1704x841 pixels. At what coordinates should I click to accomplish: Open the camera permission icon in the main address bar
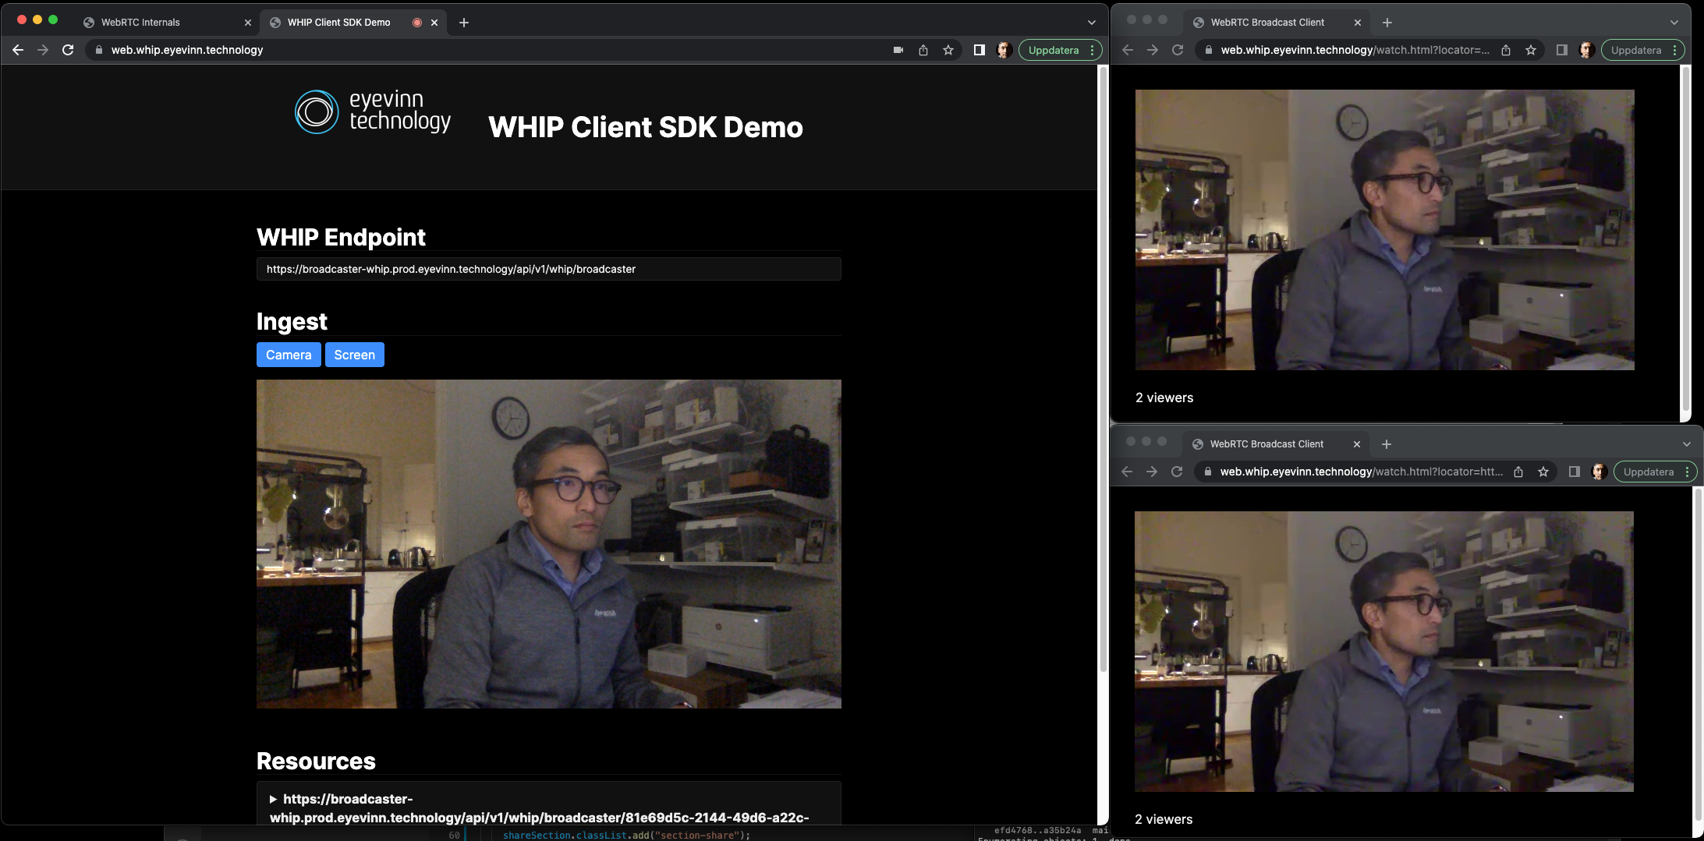(x=898, y=50)
